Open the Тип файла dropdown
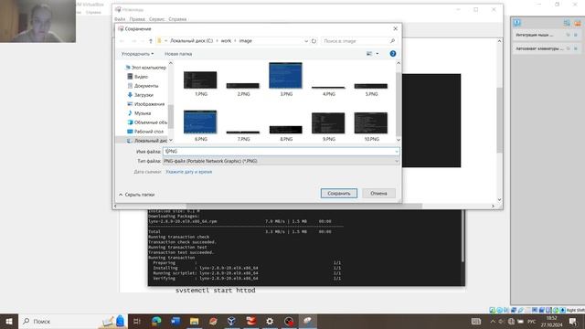 click(281, 161)
